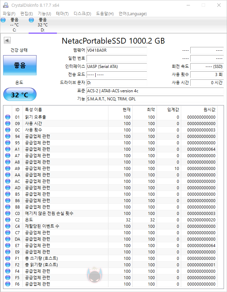Image resolution: width=227 pixels, height=292 pixels.
Task: Click the 인터페이스 field UASP (Serial ATA)
Action: click(117, 67)
